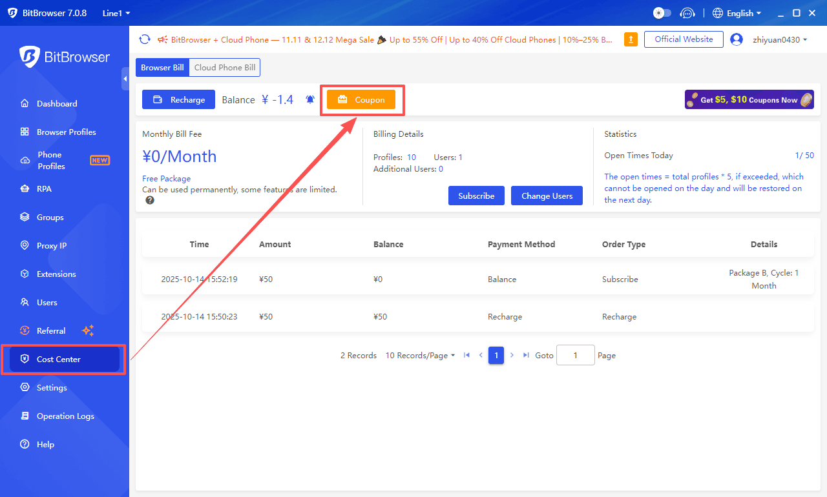Switch to the Cloud Phone Bill tab
The width and height of the screenshot is (827, 497).
(x=224, y=67)
